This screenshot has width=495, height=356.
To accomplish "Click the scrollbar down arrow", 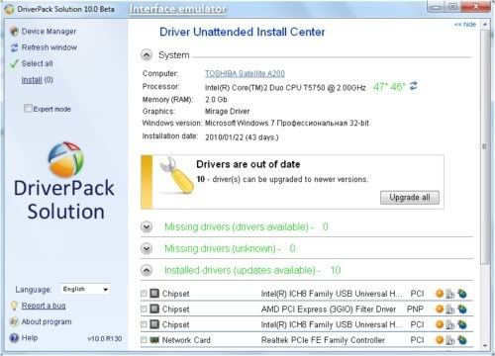I will pyautogui.click(x=485, y=345).
